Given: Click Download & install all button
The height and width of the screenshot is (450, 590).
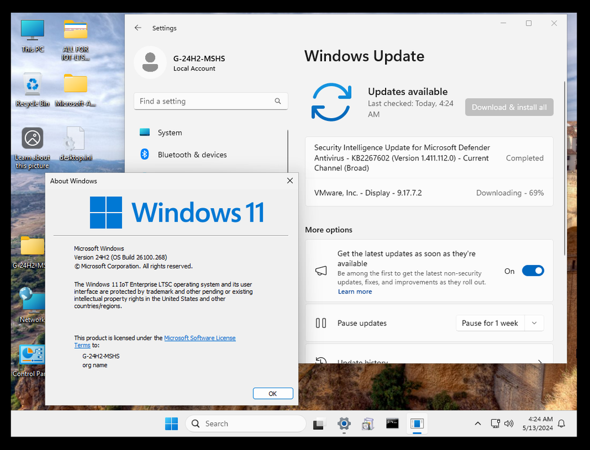Looking at the screenshot, I should [x=509, y=107].
